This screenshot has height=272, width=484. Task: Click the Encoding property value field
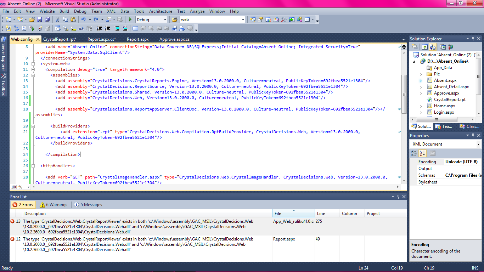pyautogui.click(x=463, y=162)
